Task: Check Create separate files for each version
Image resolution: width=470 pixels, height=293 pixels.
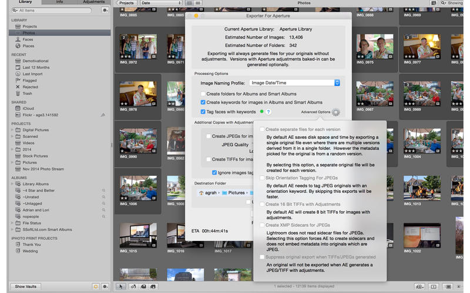Action: (x=262, y=130)
